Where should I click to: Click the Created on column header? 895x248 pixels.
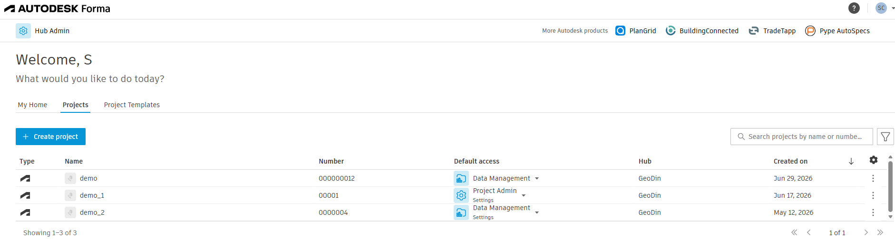(790, 161)
